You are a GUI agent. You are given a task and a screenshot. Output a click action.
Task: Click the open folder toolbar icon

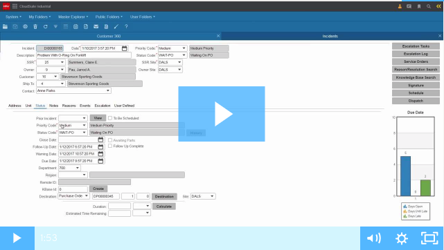pos(5,26)
